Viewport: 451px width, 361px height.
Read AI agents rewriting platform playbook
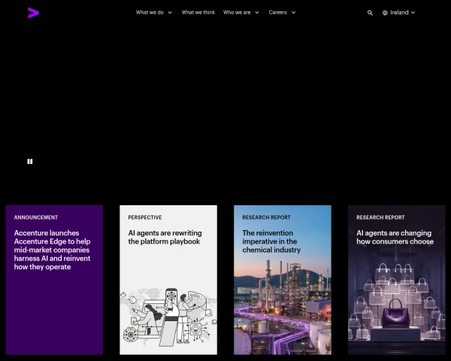165,237
